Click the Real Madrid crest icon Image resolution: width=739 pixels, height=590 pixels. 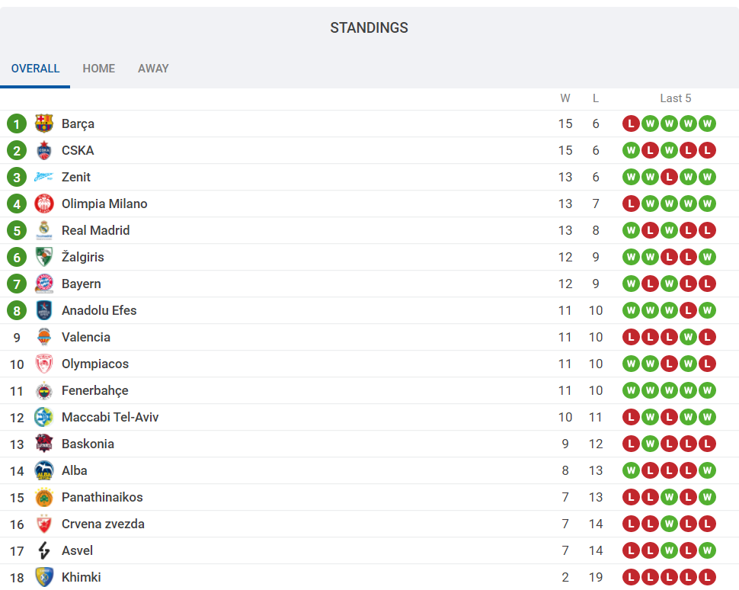[x=44, y=230]
